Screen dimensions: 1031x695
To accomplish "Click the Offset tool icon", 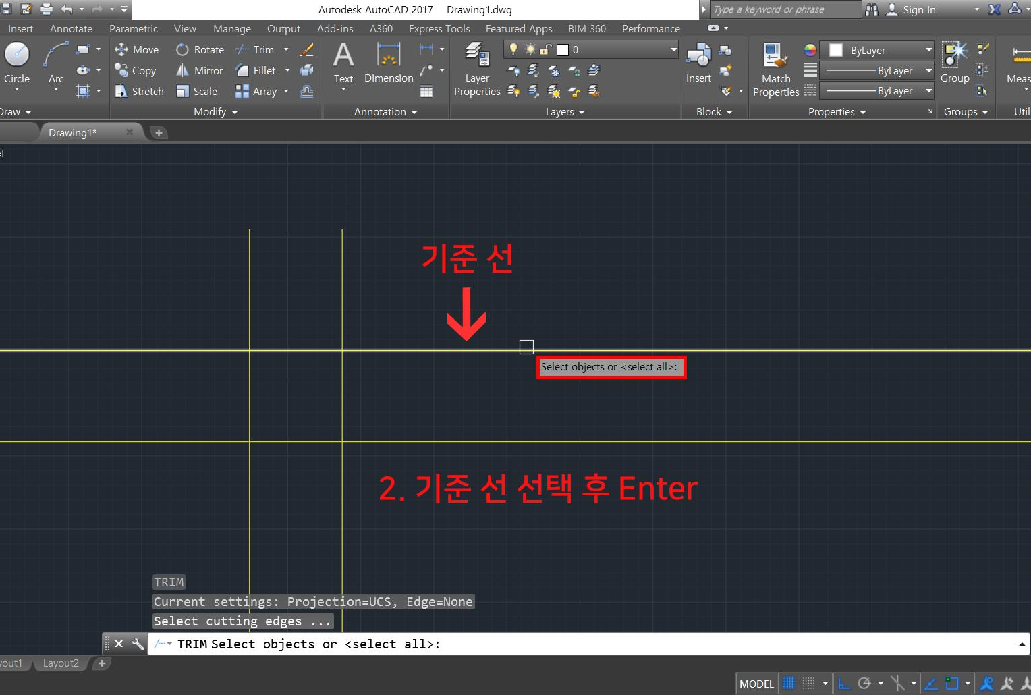I will [x=306, y=91].
